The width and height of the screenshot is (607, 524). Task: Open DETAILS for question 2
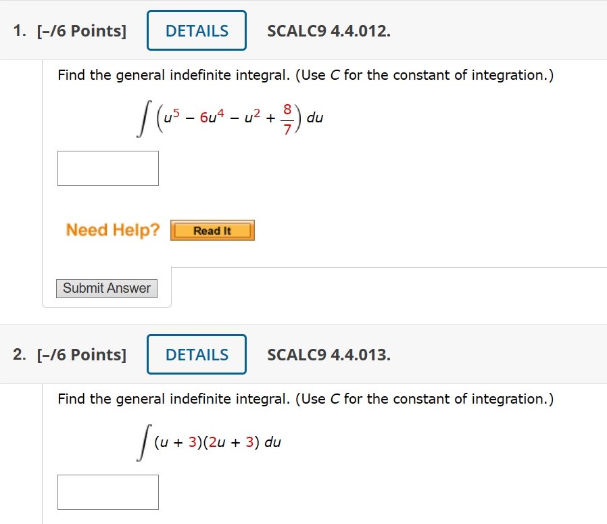(196, 354)
